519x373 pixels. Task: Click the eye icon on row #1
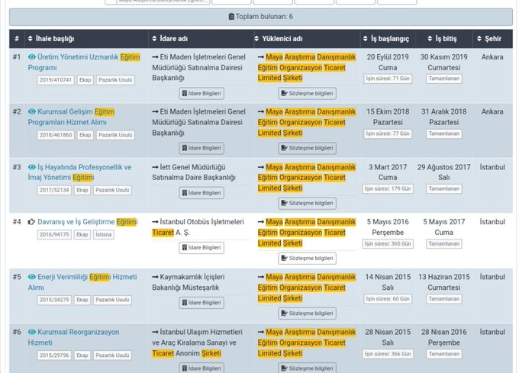pyautogui.click(x=32, y=57)
